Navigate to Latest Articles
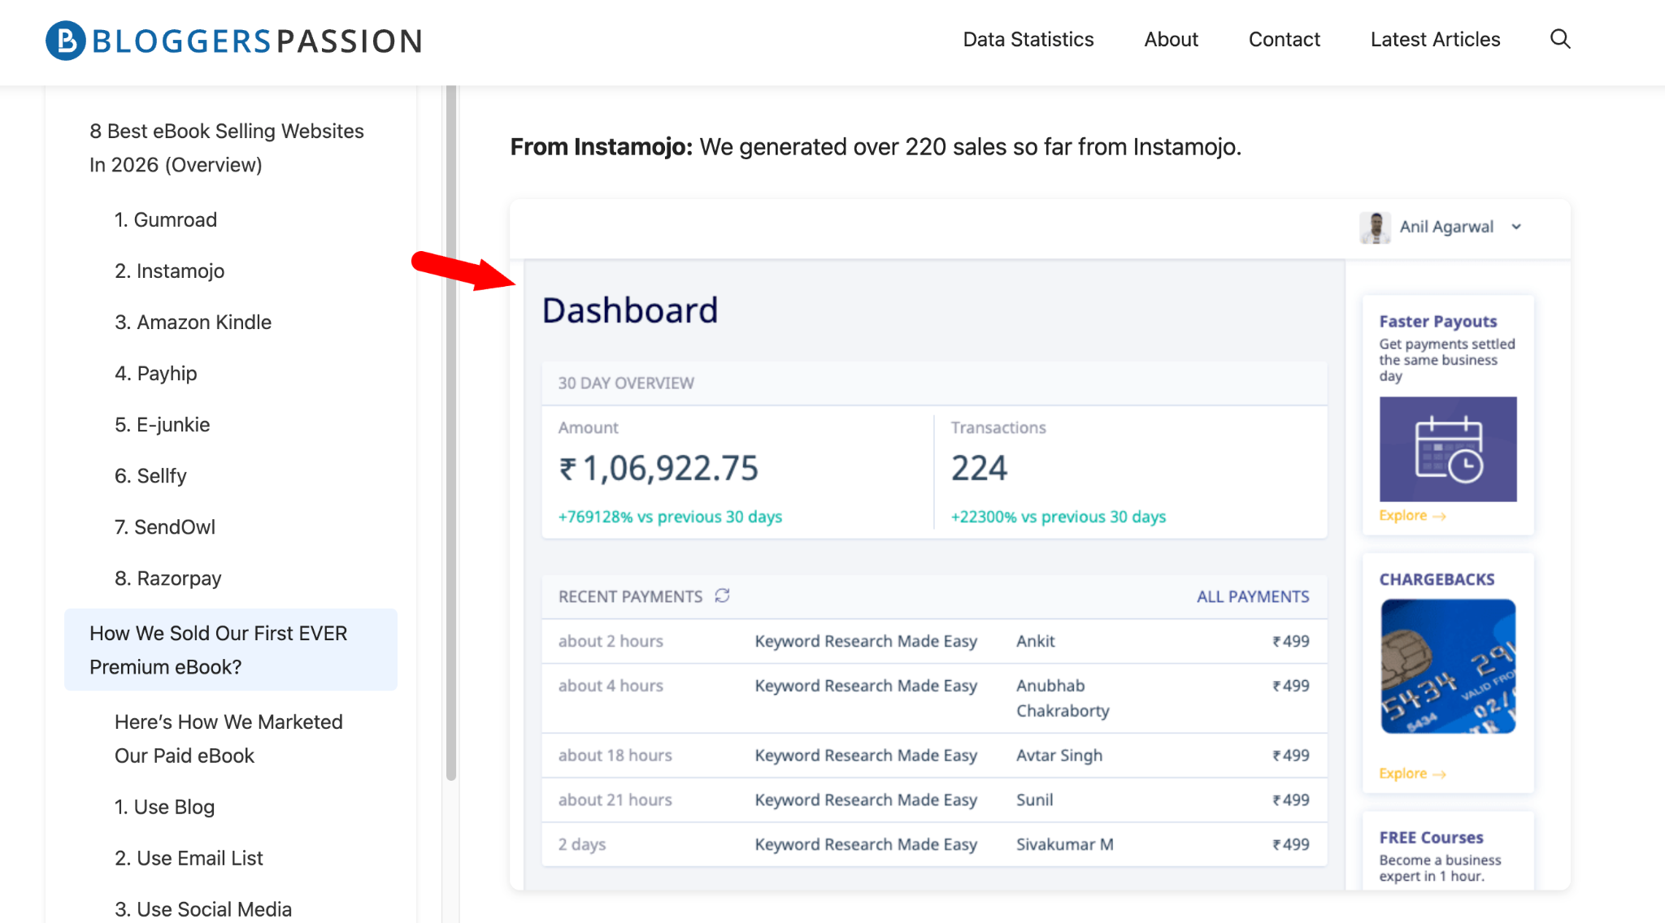The width and height of the screenshot is (1665, 923). click(1435, 39)
